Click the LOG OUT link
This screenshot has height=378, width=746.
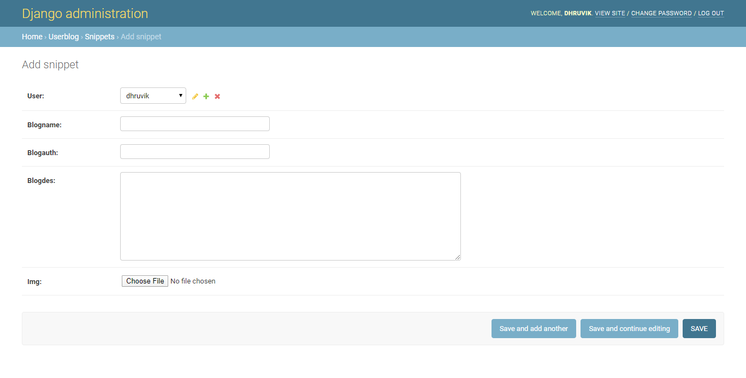coord(711,13)
